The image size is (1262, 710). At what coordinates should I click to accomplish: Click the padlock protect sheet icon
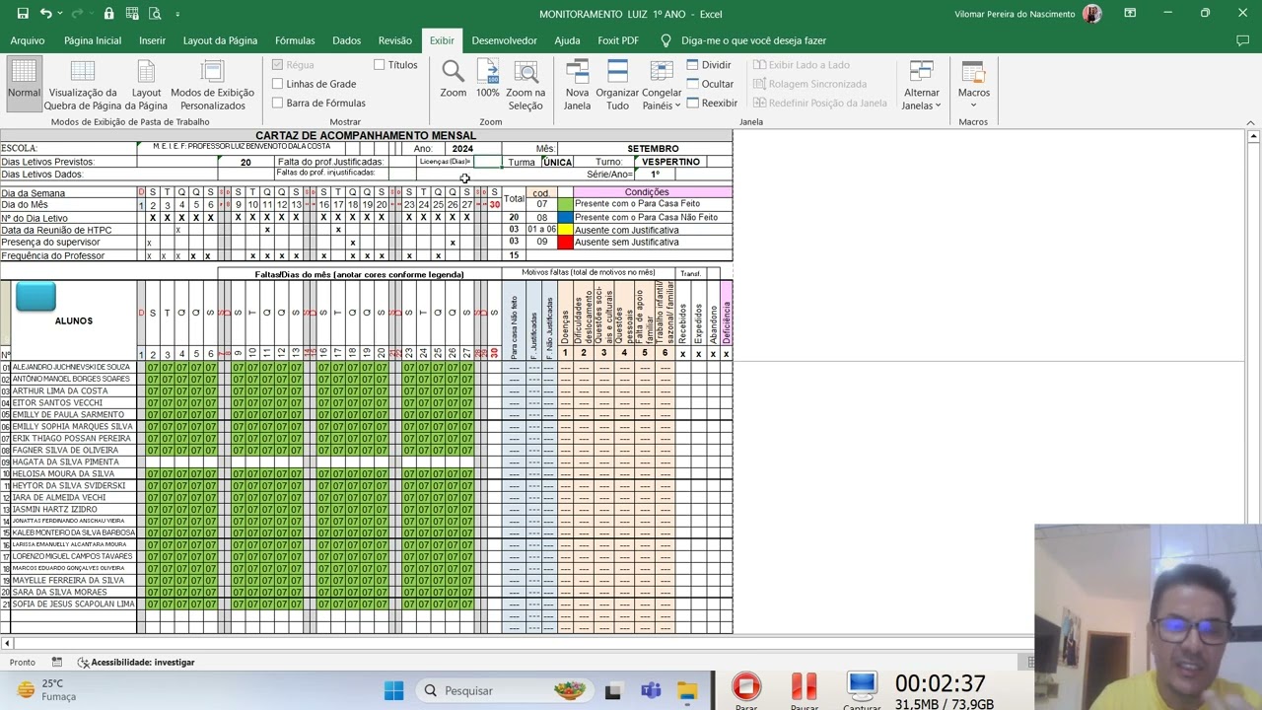pyautogui.click(x=108, y=14)
